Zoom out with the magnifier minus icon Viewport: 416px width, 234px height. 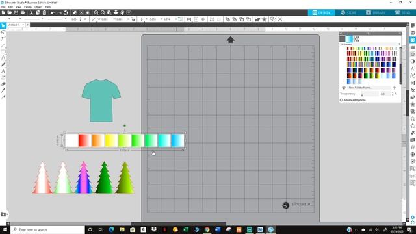coord(103,12)
